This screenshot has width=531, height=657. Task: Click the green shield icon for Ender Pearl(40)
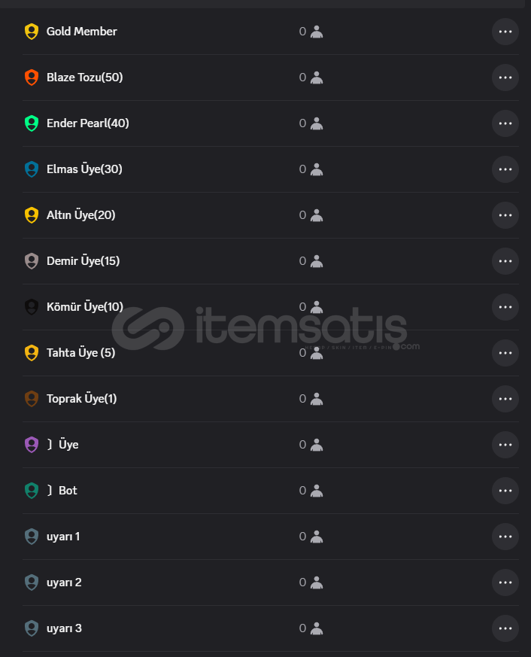[x=32, y=123]
